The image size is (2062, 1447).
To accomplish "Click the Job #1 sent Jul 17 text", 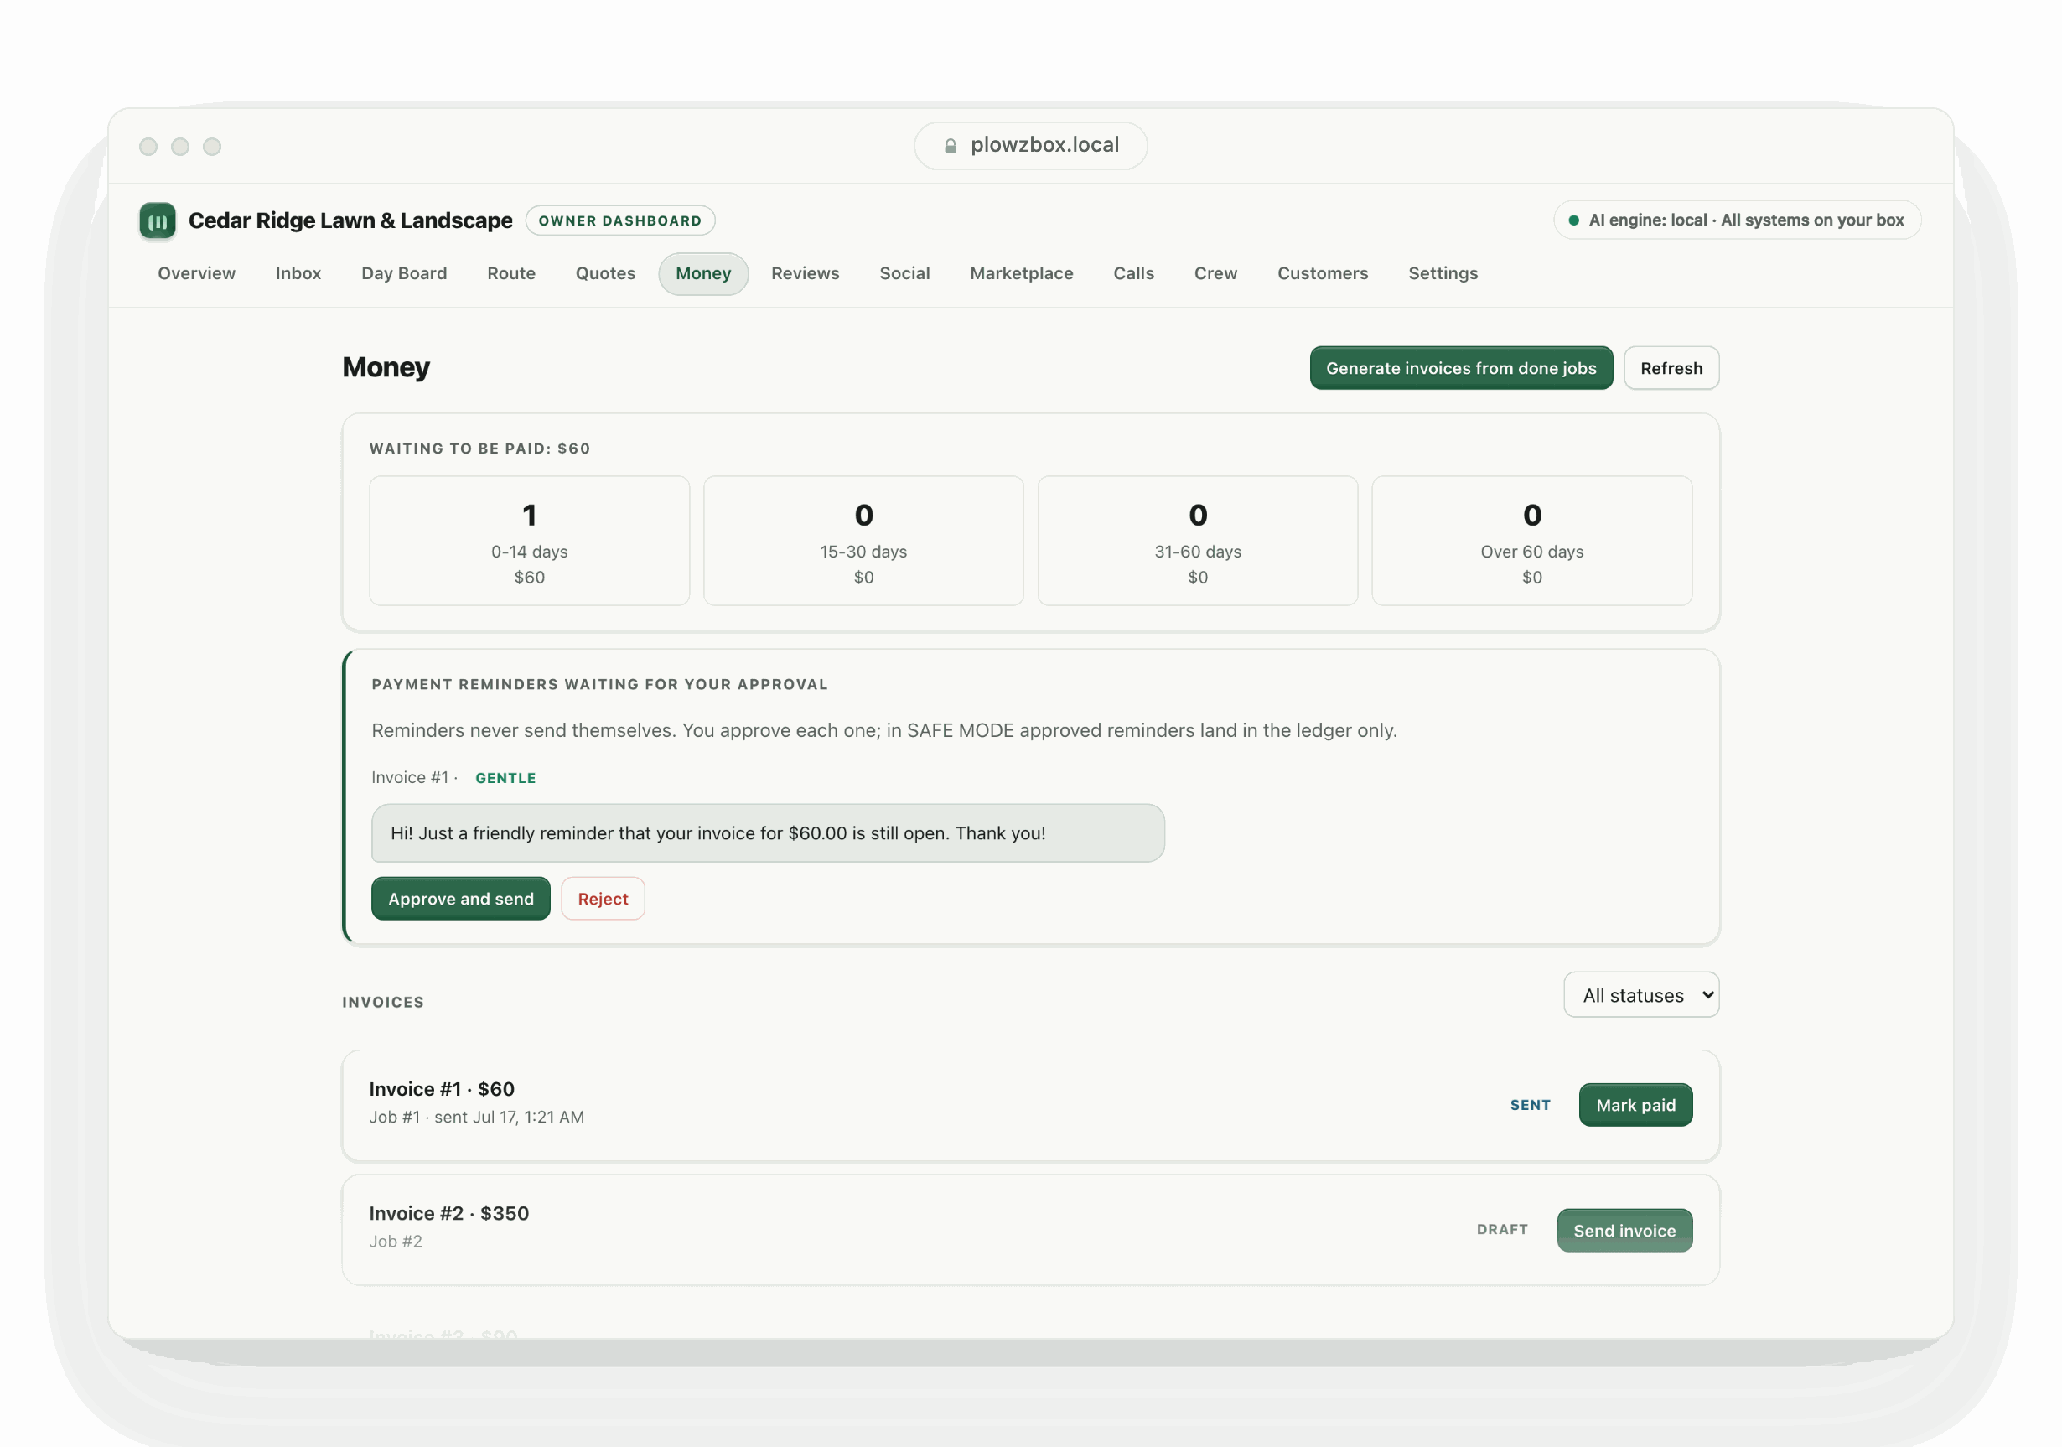I will 476,1118.
